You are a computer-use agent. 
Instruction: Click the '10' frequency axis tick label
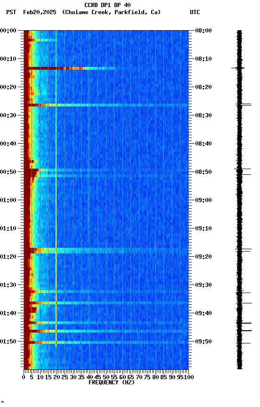(40, 378)
